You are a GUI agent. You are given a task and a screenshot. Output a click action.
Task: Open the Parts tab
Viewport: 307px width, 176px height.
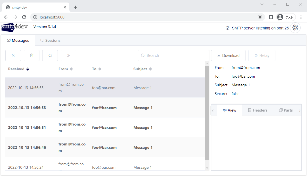(286, 110)
